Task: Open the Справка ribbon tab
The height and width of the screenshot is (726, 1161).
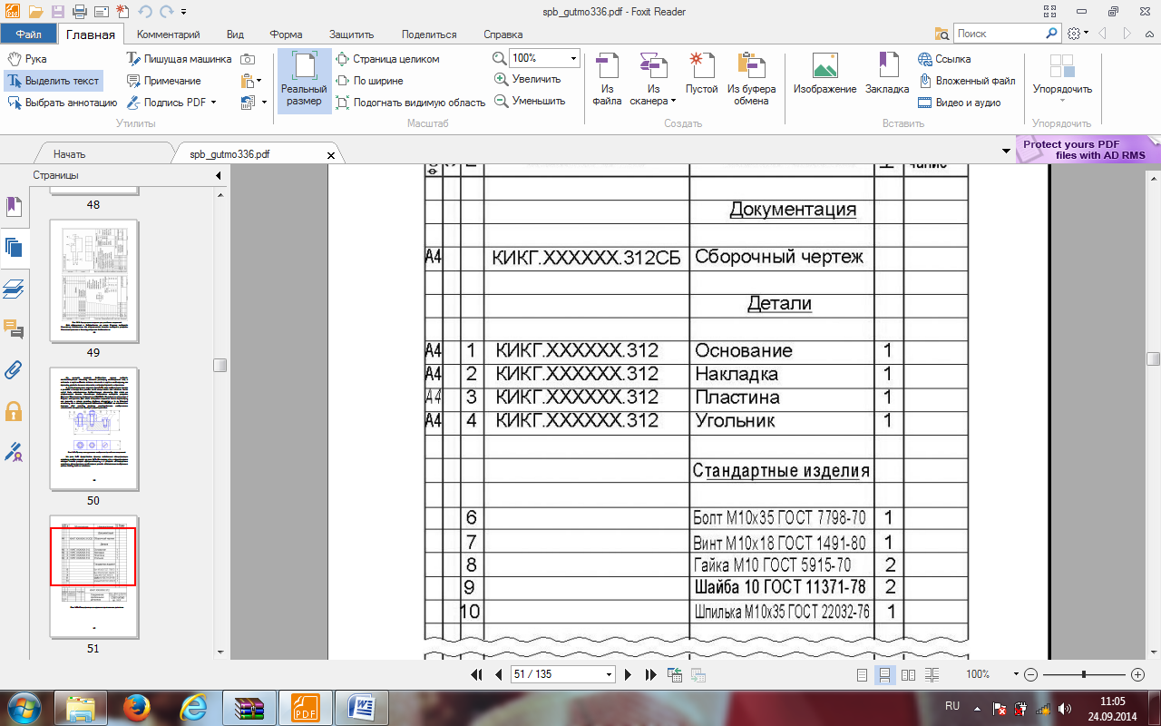Action: click(x=502, y=34)
